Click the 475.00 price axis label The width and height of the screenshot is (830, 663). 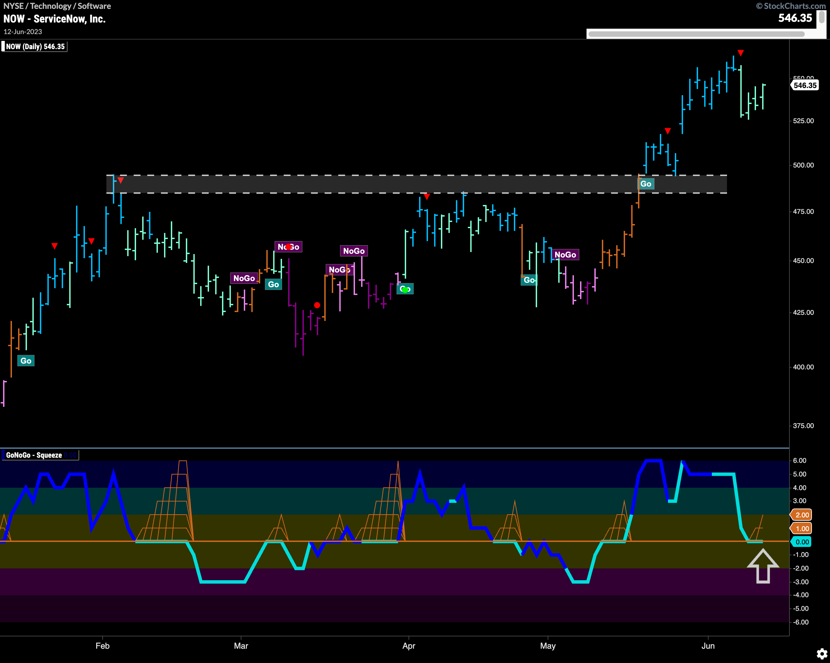[803, 211]
